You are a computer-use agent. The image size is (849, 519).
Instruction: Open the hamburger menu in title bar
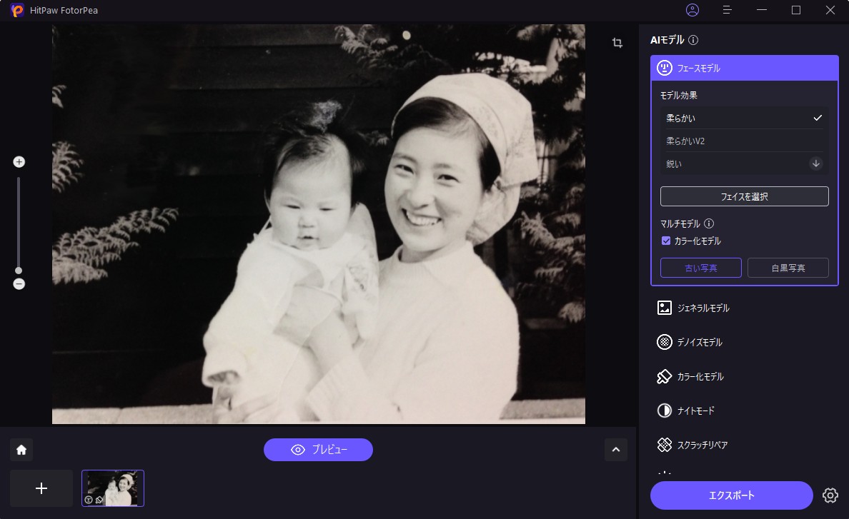coord(728,10)
